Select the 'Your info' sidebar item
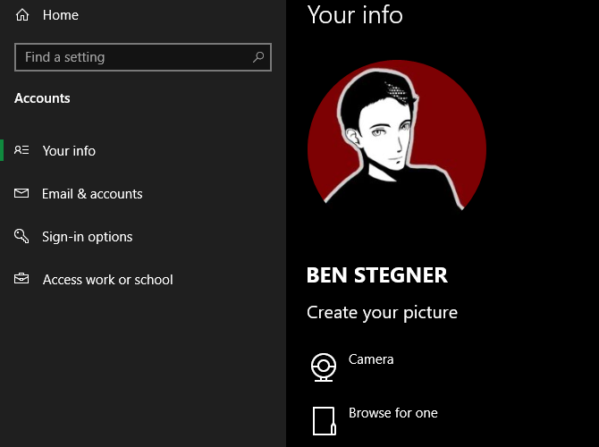The width and height of the screenshot is (599, 447). [69, 151]
